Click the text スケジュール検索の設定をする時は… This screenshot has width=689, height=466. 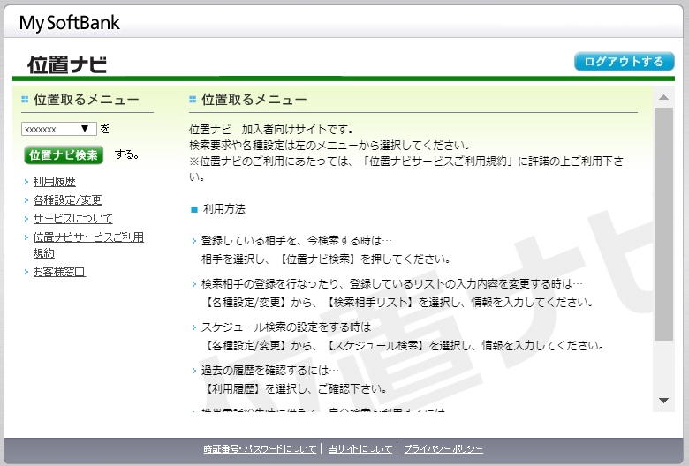click(291, 327)
